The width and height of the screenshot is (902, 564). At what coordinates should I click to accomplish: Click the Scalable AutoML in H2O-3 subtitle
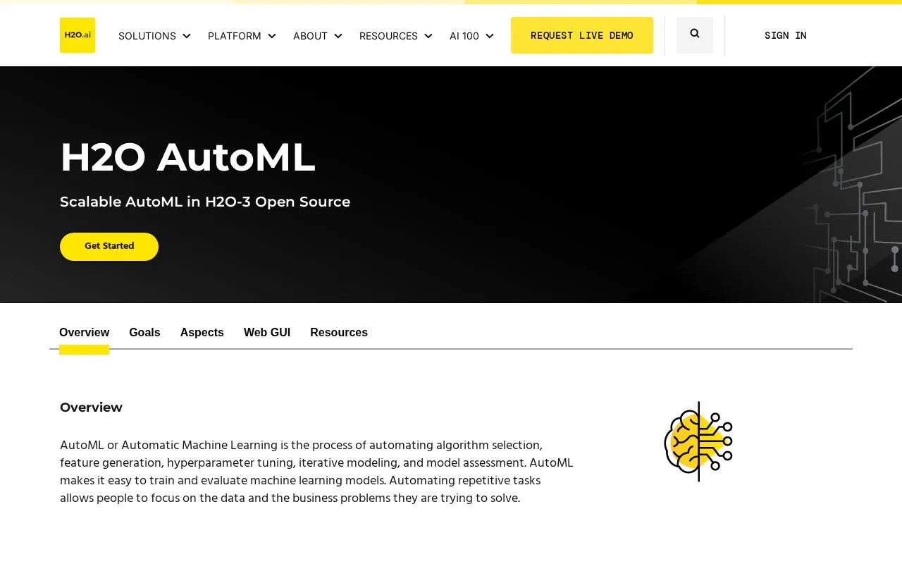point(205,202)
